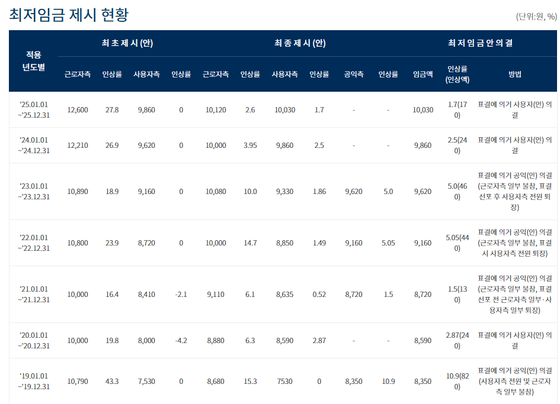Select the 공익측 column header
The image size is (560, 404).
tap(354, 74)
